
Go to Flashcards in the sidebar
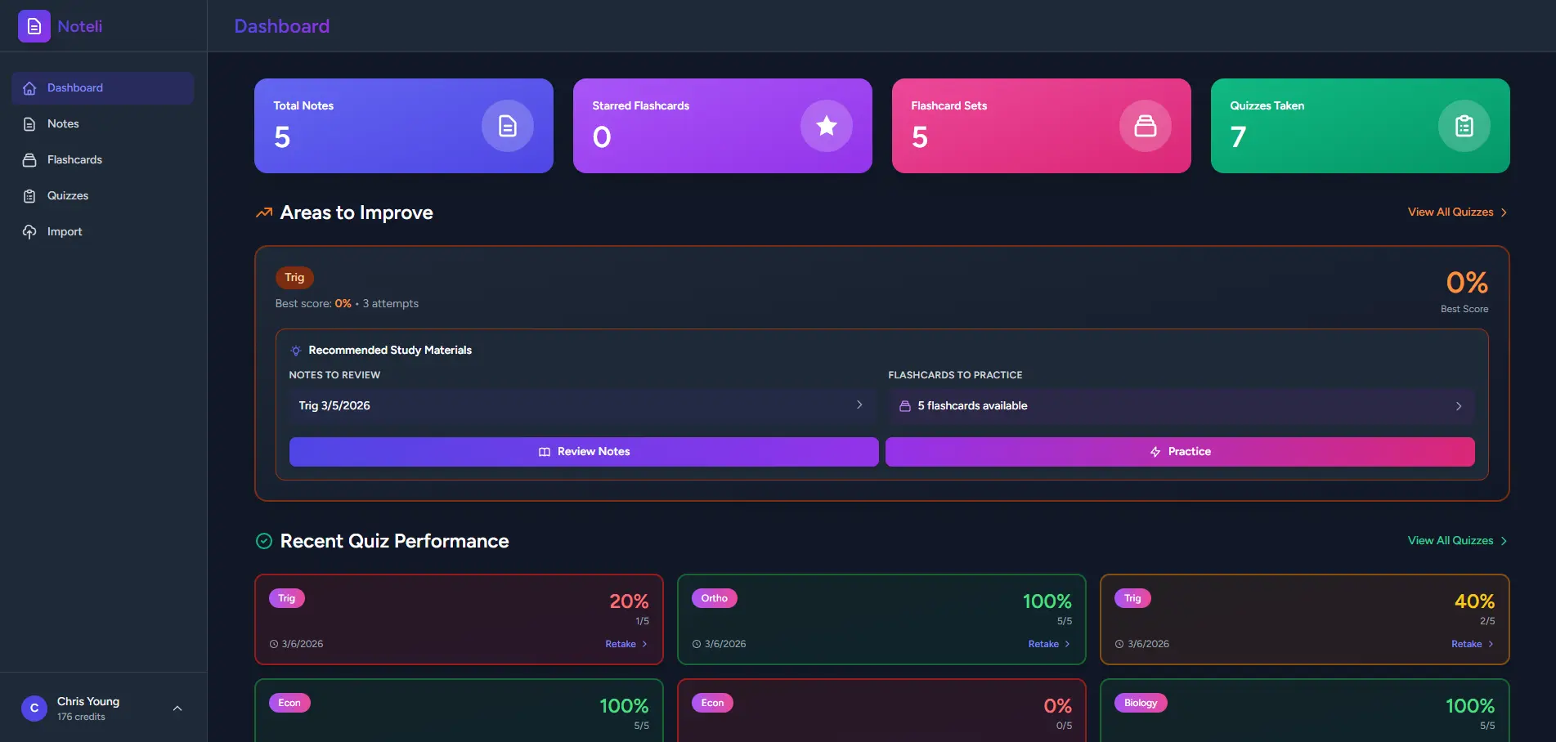pyautogui.click(x=74, y=160)
